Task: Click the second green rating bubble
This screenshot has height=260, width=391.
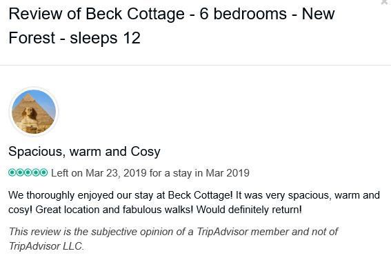Action: pyautogui.click(x=20, y=172)
